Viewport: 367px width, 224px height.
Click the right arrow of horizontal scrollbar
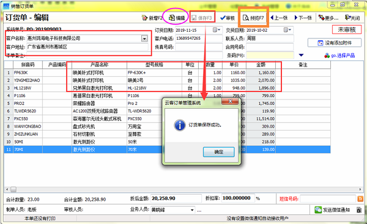pyautogui.click(x=360, y=189)
